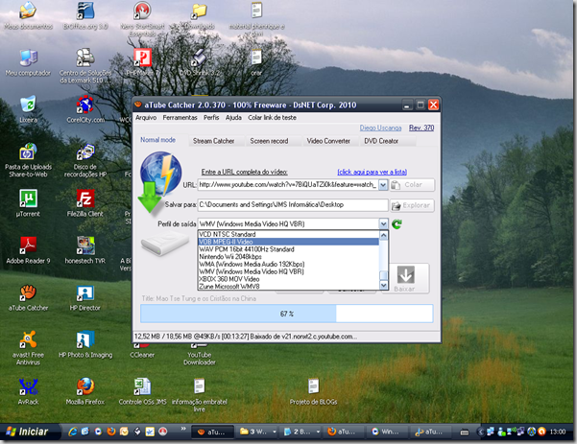Open HP Director desktop shortcut
The image size is (577, 444).
coord(85,297)
